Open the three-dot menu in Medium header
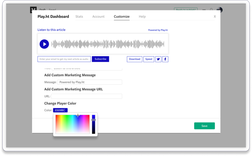 204,10
